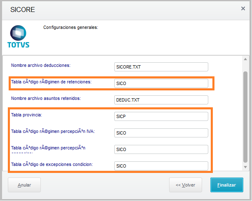The image size is (252, 201).
Task: Click the scroll up arrow
Action: (x=245, y=59)
